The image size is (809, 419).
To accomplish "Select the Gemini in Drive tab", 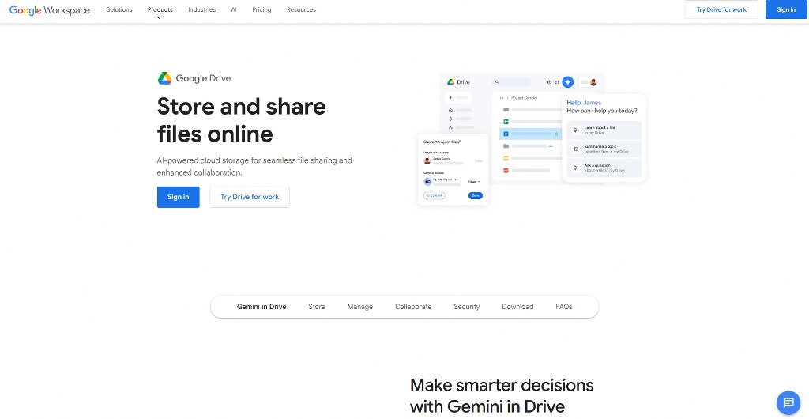I will tap(262, 307).
